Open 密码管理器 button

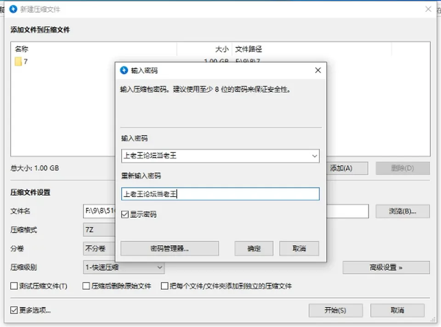coord(170,248)
